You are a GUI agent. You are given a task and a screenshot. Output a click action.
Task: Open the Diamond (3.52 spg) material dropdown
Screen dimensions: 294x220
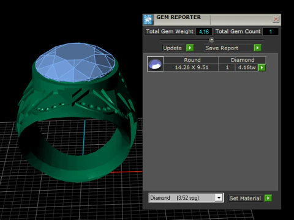click(219, 198)
